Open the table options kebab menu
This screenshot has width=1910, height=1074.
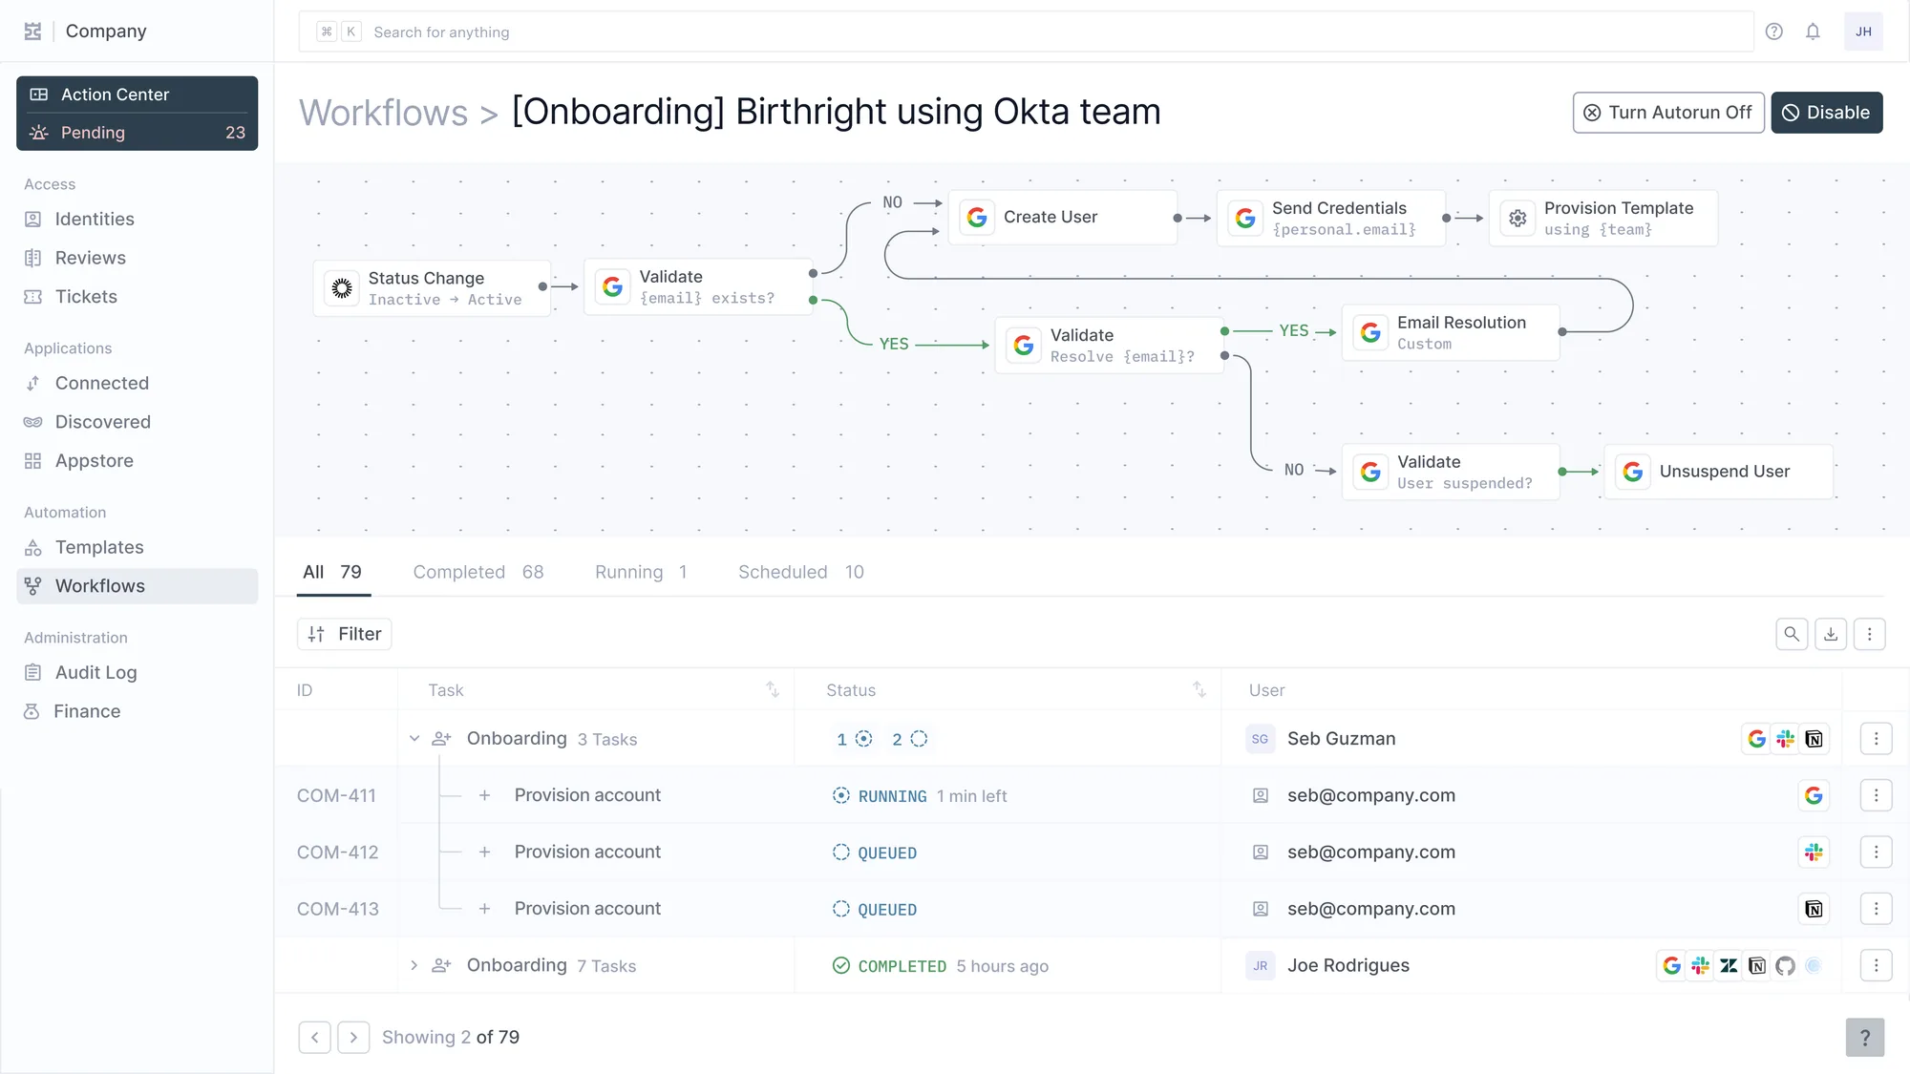point(1869,634)
